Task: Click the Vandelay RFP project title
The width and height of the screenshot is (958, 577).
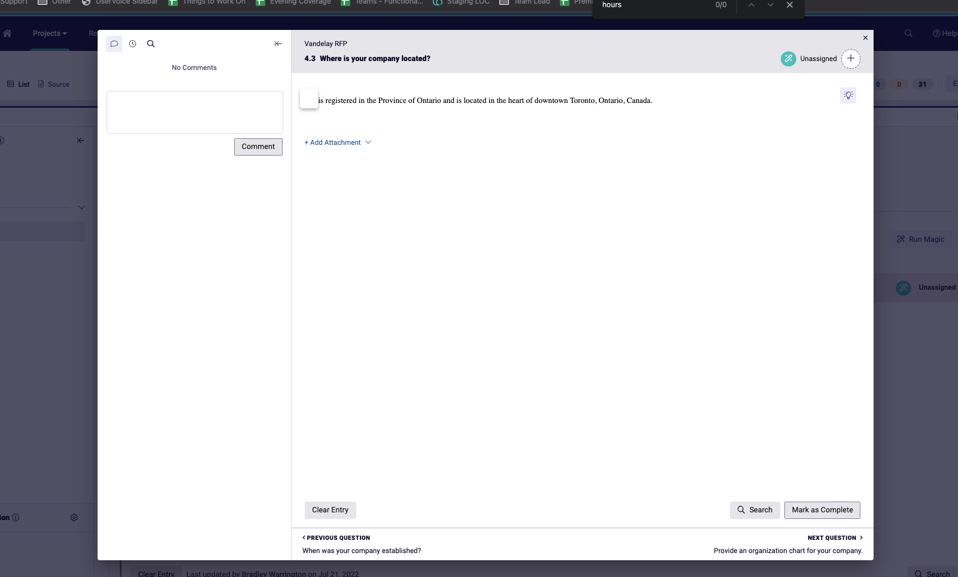Action: click(326, 44)
